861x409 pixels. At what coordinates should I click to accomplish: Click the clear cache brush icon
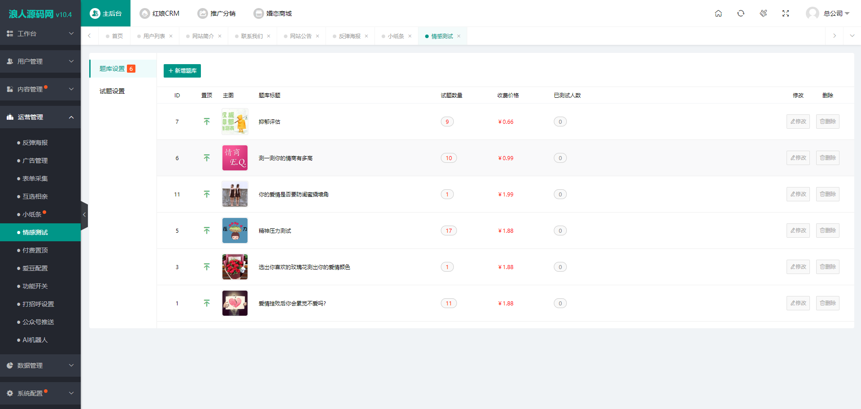coord(763,13)
